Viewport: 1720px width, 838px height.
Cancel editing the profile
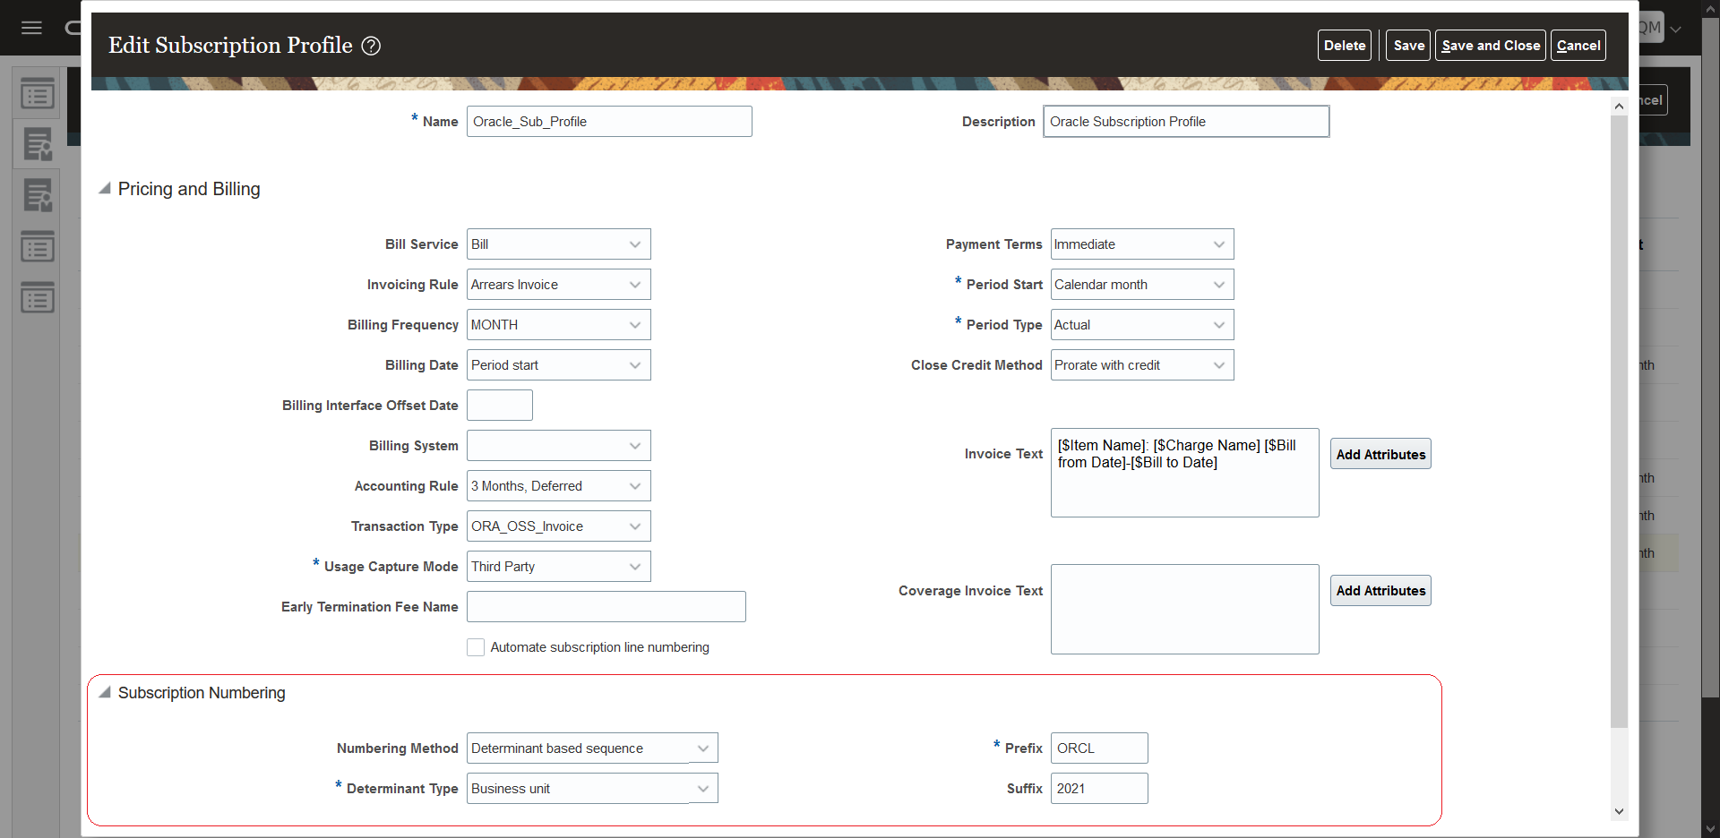coord(1578,46)
